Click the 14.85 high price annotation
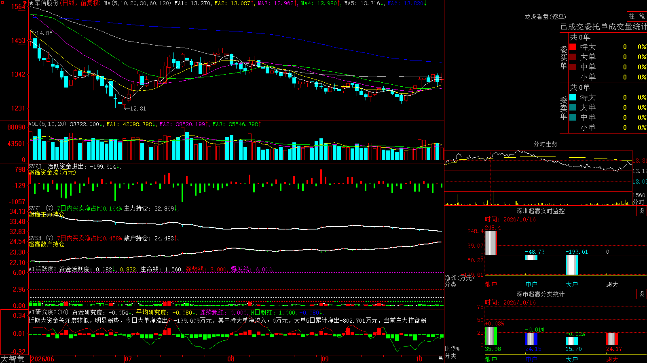Image resolution: width=647 pixels, height=363 pixels. click(x=44, y=33)
